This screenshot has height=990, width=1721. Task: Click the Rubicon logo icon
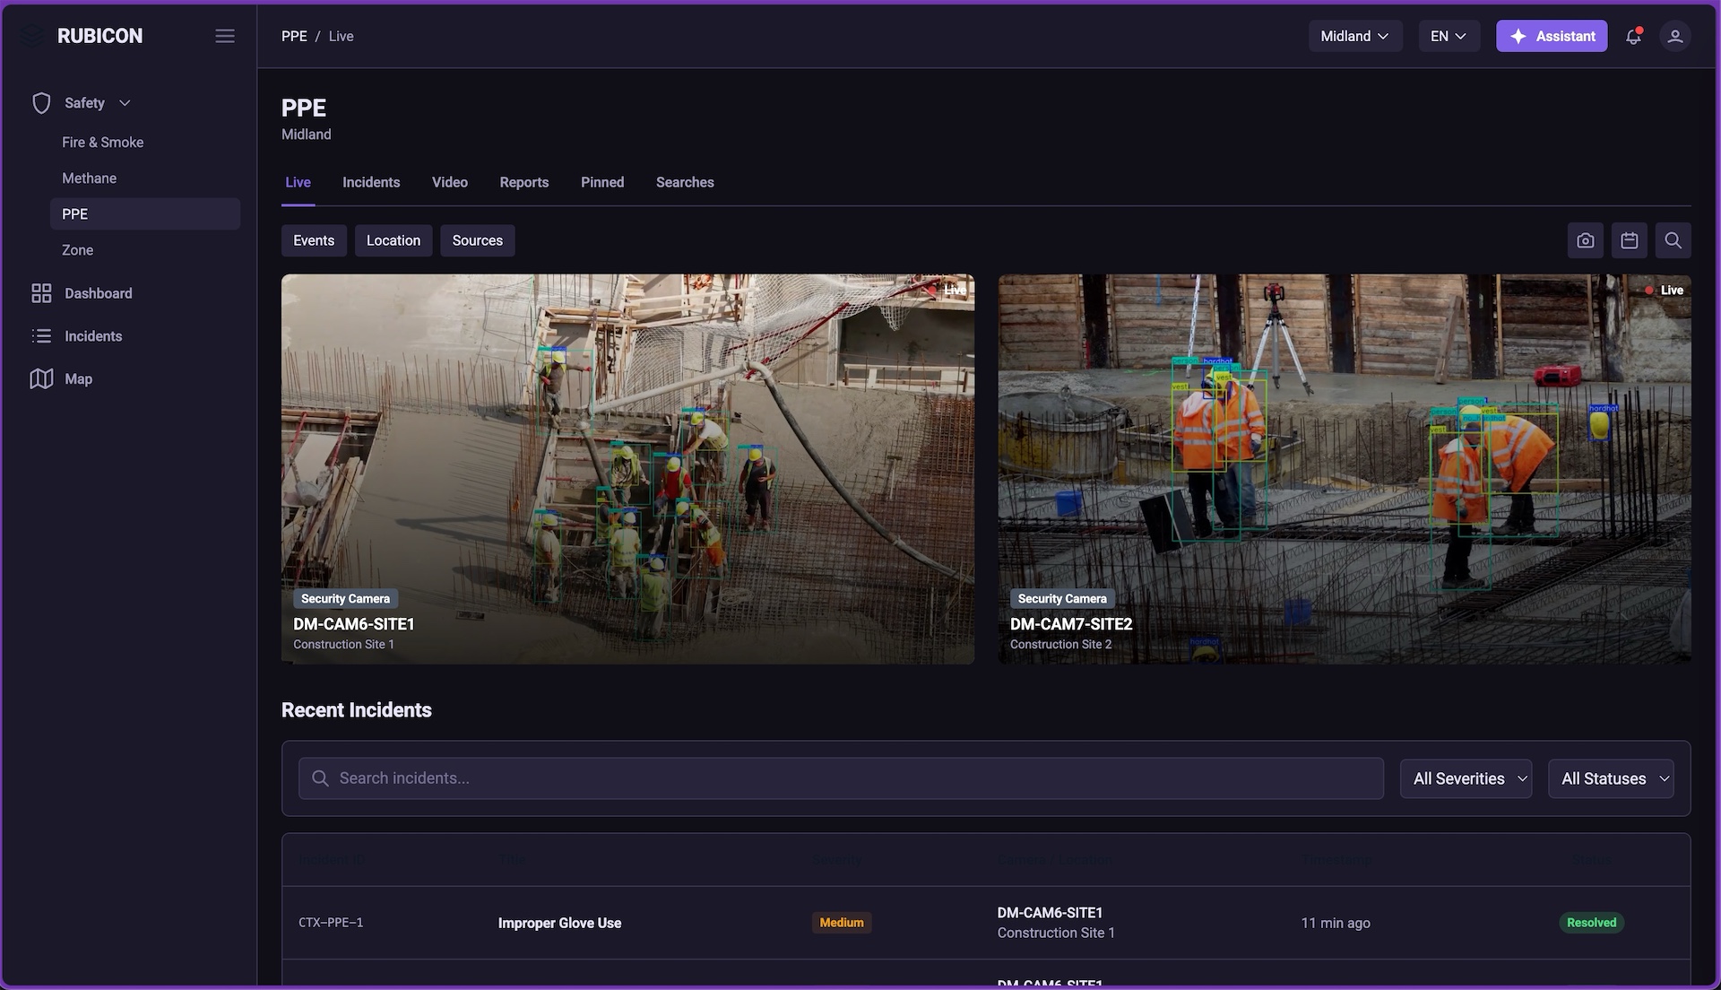(32, 36)
